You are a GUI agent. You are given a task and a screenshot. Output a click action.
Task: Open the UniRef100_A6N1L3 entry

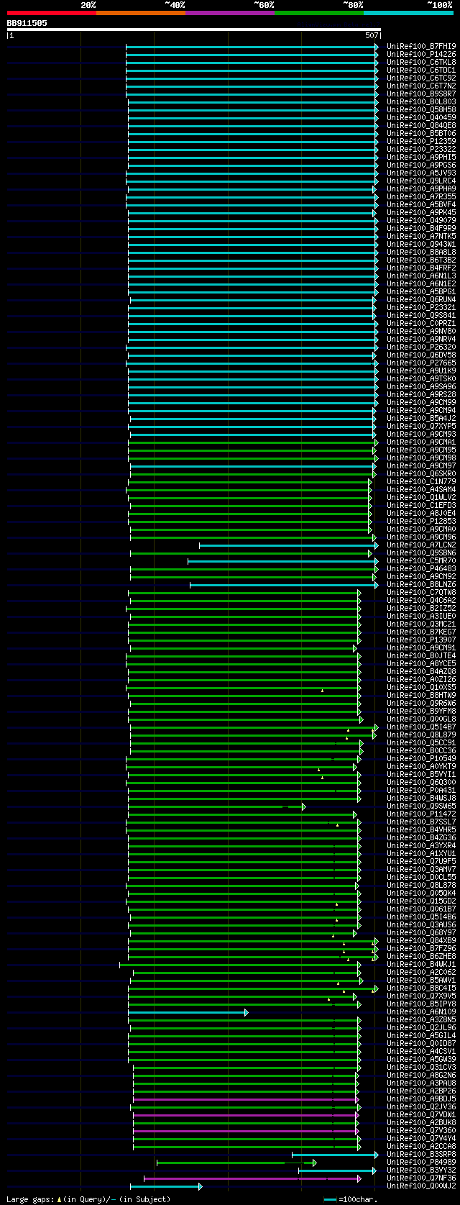pyautogui.click(x=421, y=276)
